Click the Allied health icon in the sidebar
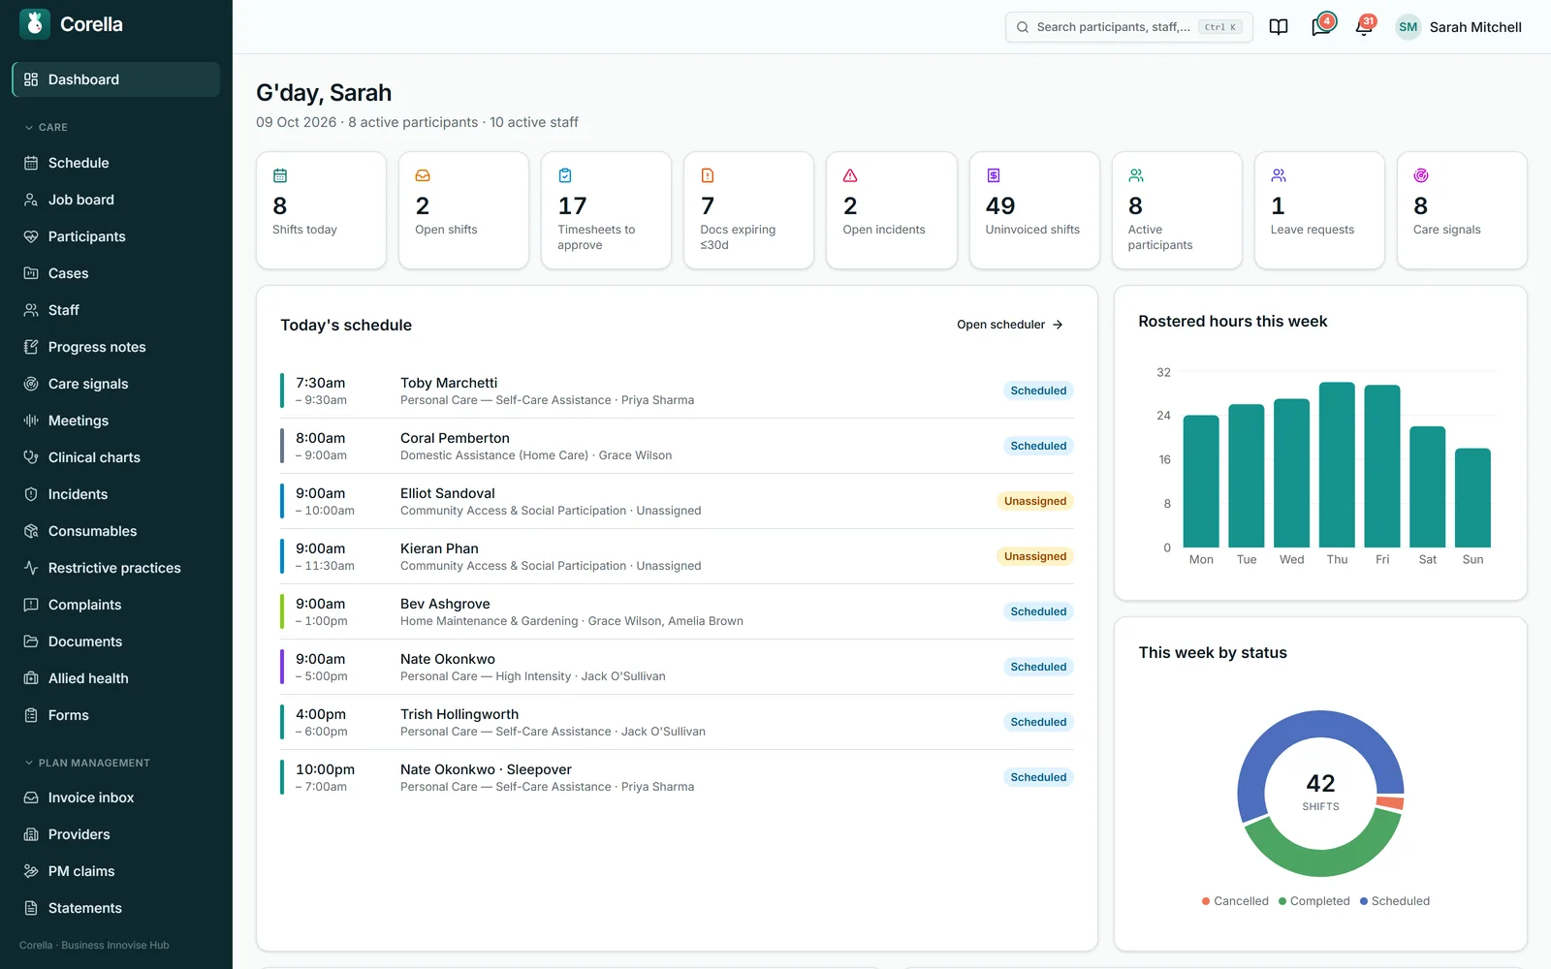Image resolution: width=1551 pixels, height=969 pixels. 31,678
